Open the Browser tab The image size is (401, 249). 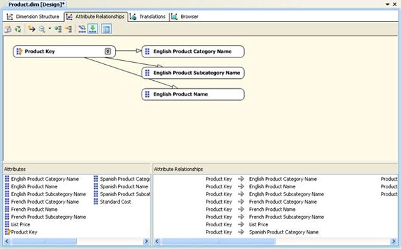[185, 17]
